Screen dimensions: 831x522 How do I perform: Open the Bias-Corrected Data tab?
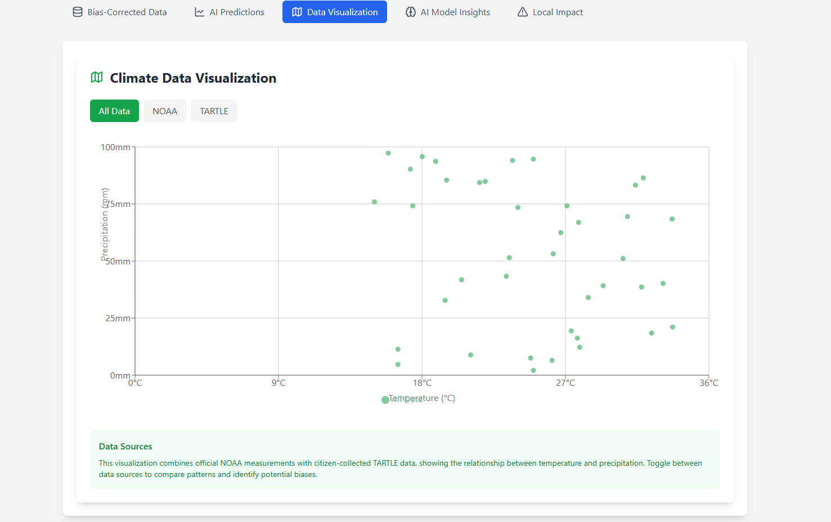pos(120,12)
